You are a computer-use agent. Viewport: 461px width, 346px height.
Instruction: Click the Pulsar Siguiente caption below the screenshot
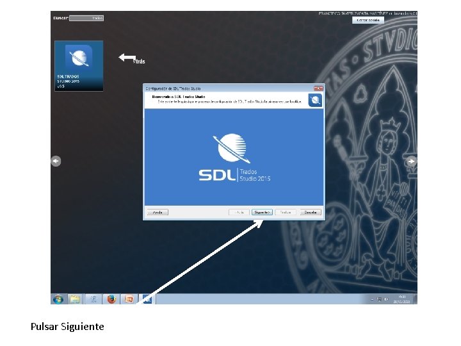click(x=67, y=327)
